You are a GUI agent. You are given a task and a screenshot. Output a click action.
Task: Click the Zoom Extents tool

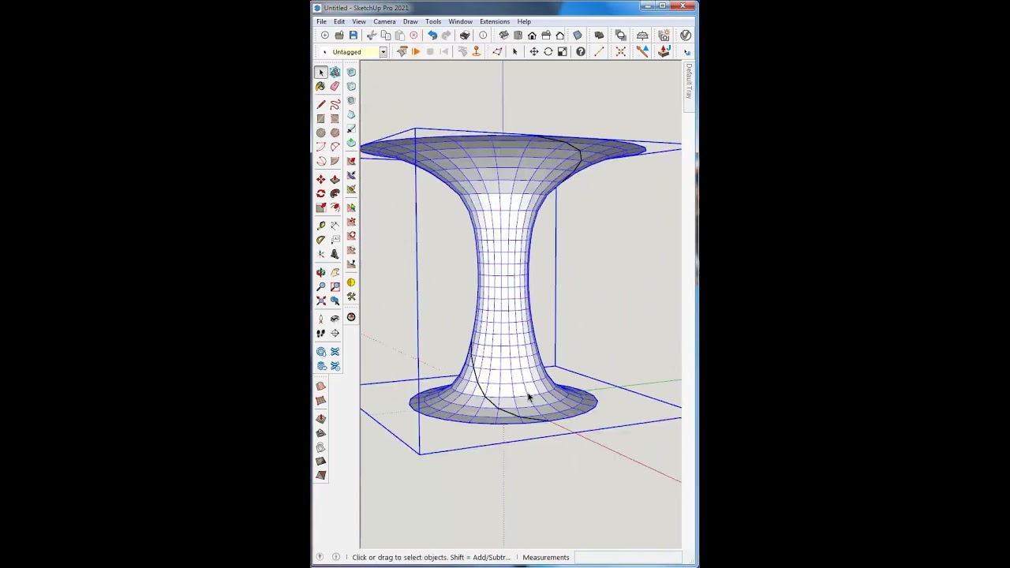[321, 301]
